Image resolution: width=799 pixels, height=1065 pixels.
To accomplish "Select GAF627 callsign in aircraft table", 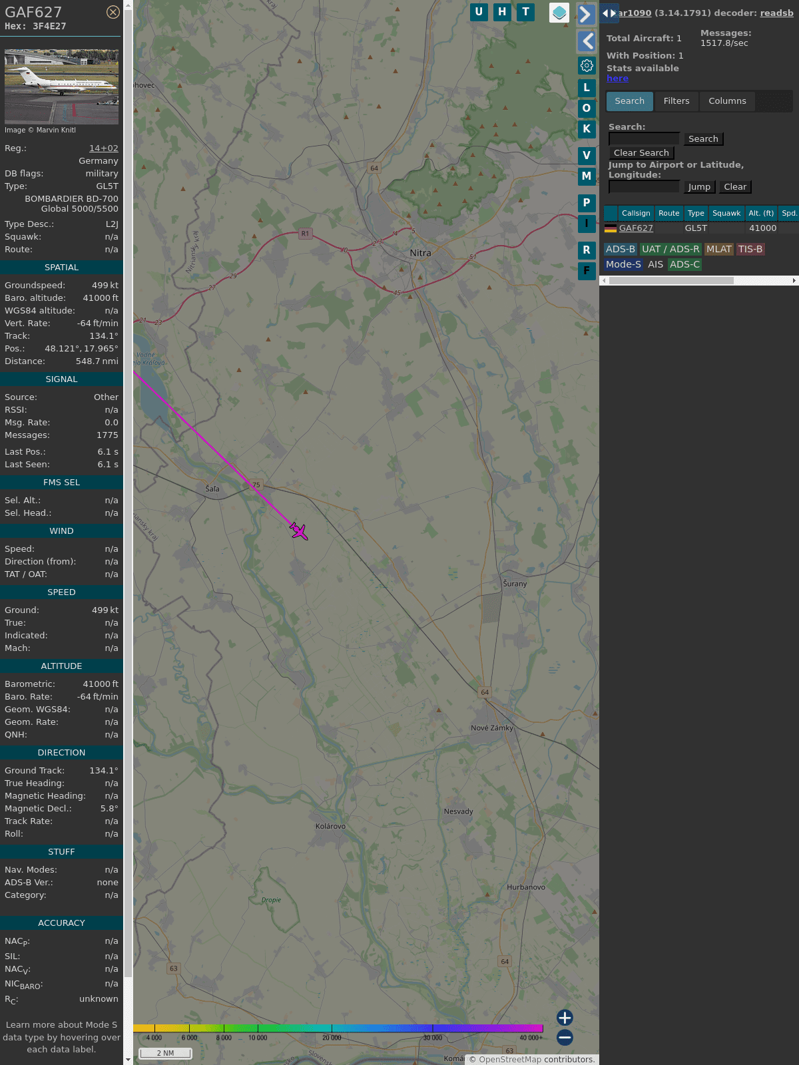I will click(x=636, y=228).
